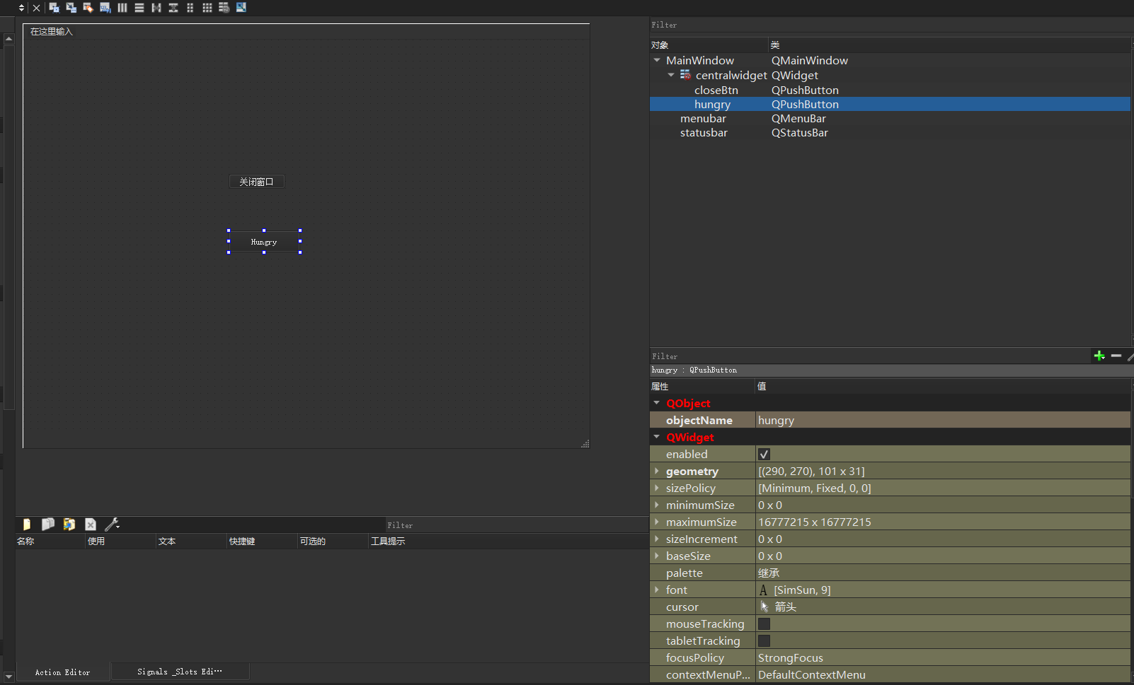Edit the objectName value hungry
Image resolution: width=1134 pixels, height=685 pixels.
click(x=943, y=420)
